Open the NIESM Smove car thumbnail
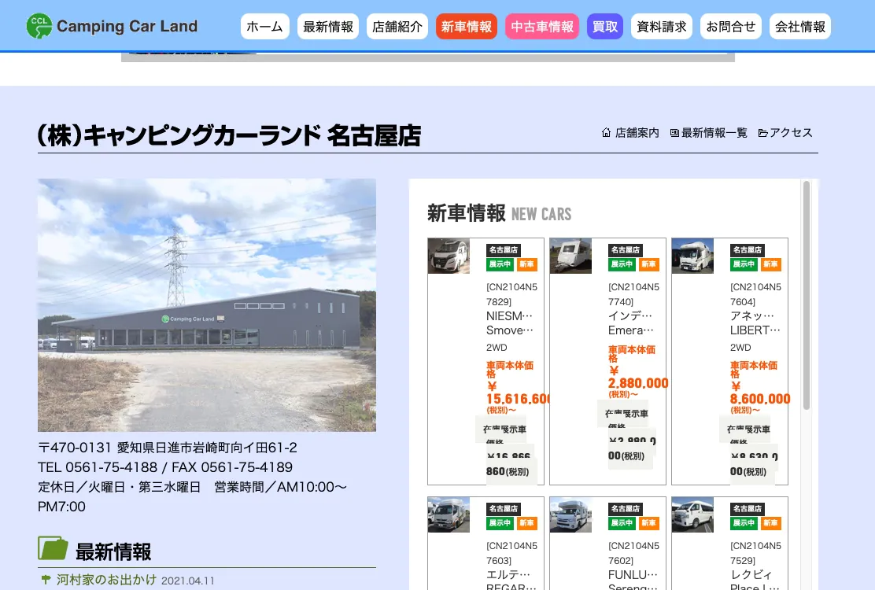Screen dimensions: 875x590 pos(449,256)
